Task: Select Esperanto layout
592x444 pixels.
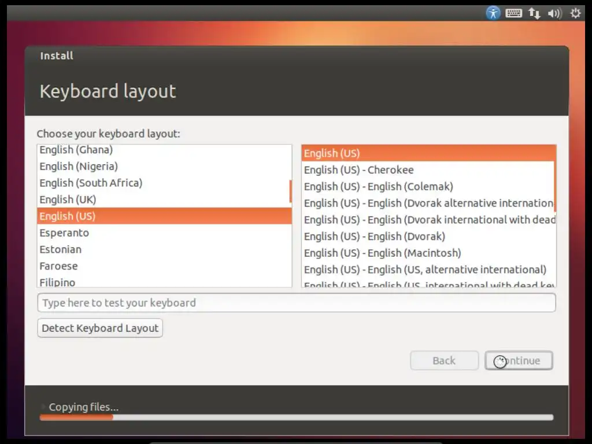Action: tap(164, 232)
